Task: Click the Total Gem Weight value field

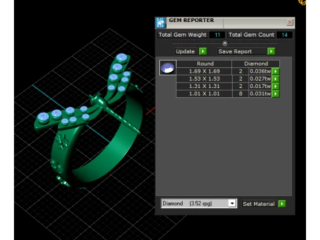Action: point(217,35)
